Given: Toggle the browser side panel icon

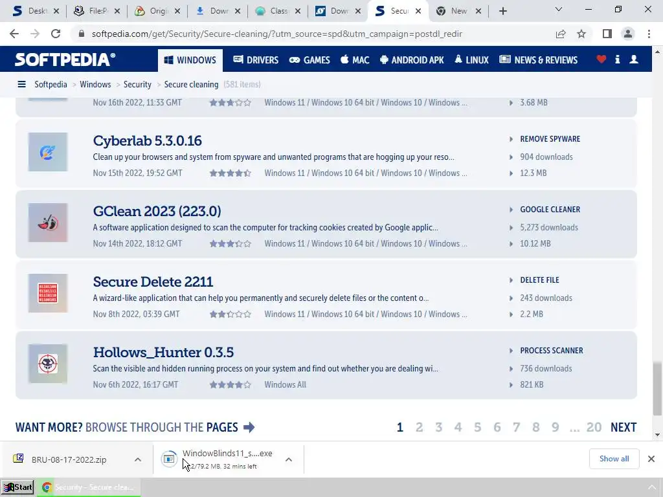Looking at the screenshot, I should 607,34.
